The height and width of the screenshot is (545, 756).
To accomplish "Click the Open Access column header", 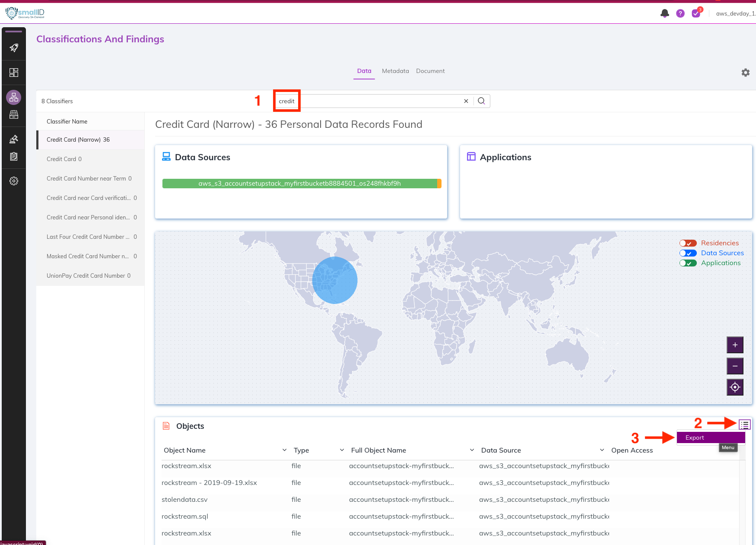I will pyautogui.click(x=632, y=450).
